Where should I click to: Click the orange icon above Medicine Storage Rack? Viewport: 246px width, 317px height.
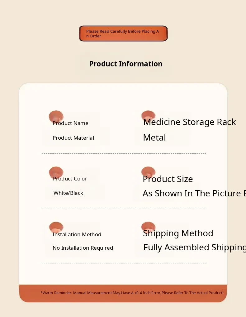[x=148, y=116]
